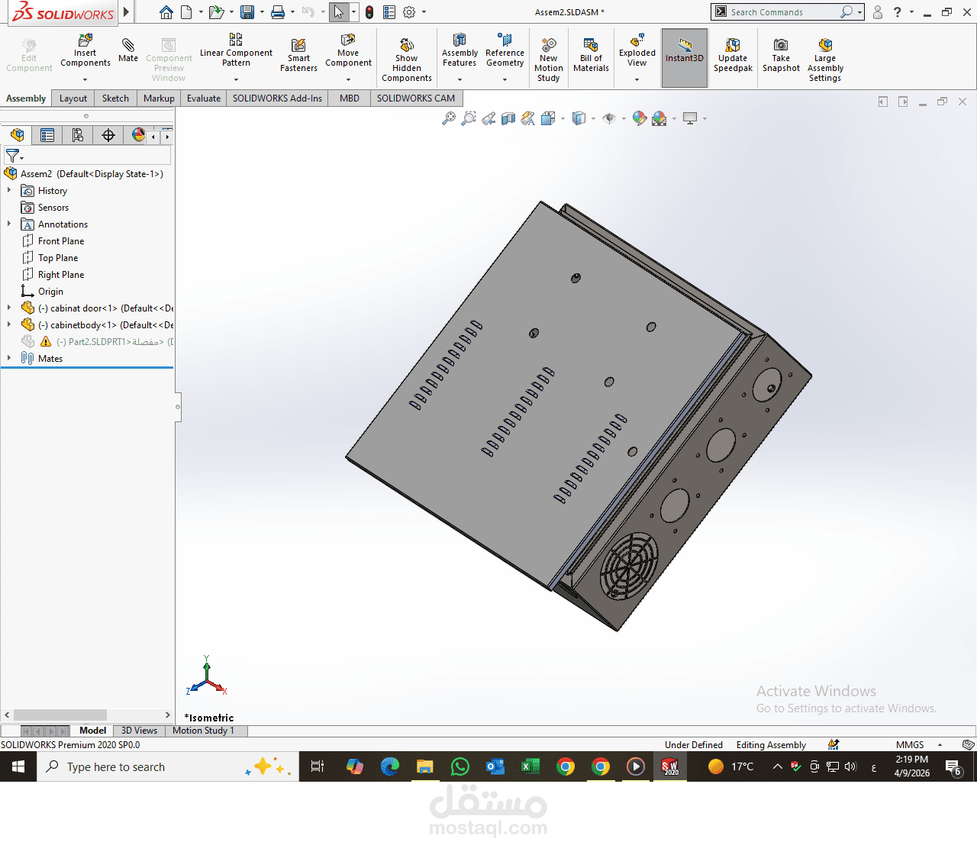The image size is (977, 855).
Task: Open the Exploded View dropdown arrow
Action: 637,79
